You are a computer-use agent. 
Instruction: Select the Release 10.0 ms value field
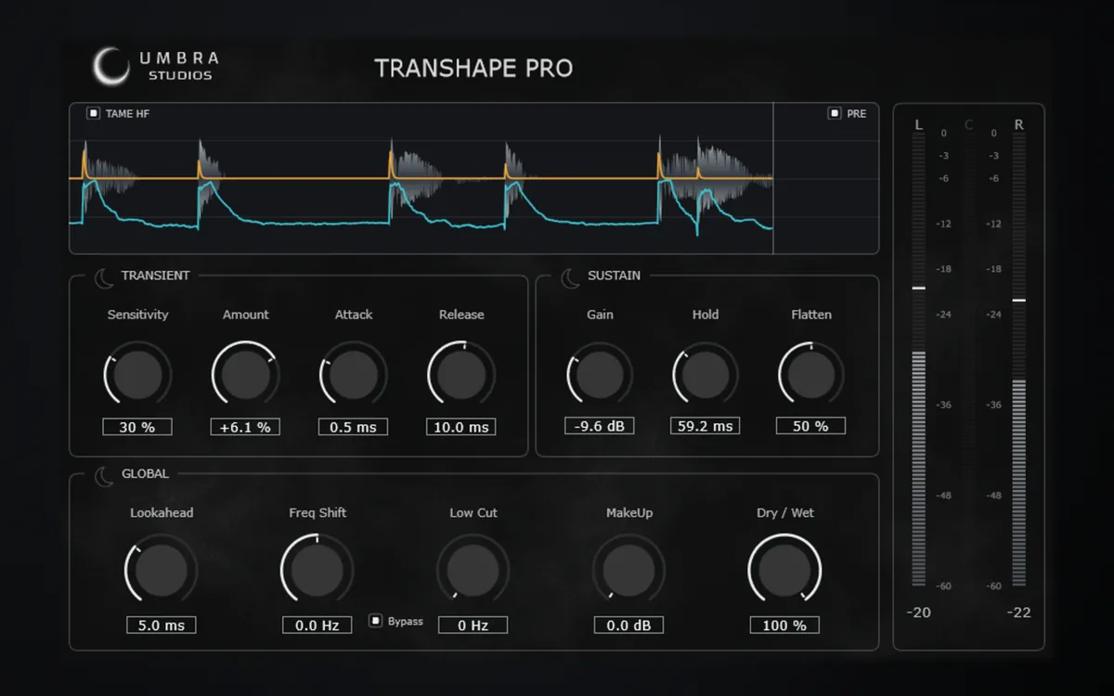point(461,427)
